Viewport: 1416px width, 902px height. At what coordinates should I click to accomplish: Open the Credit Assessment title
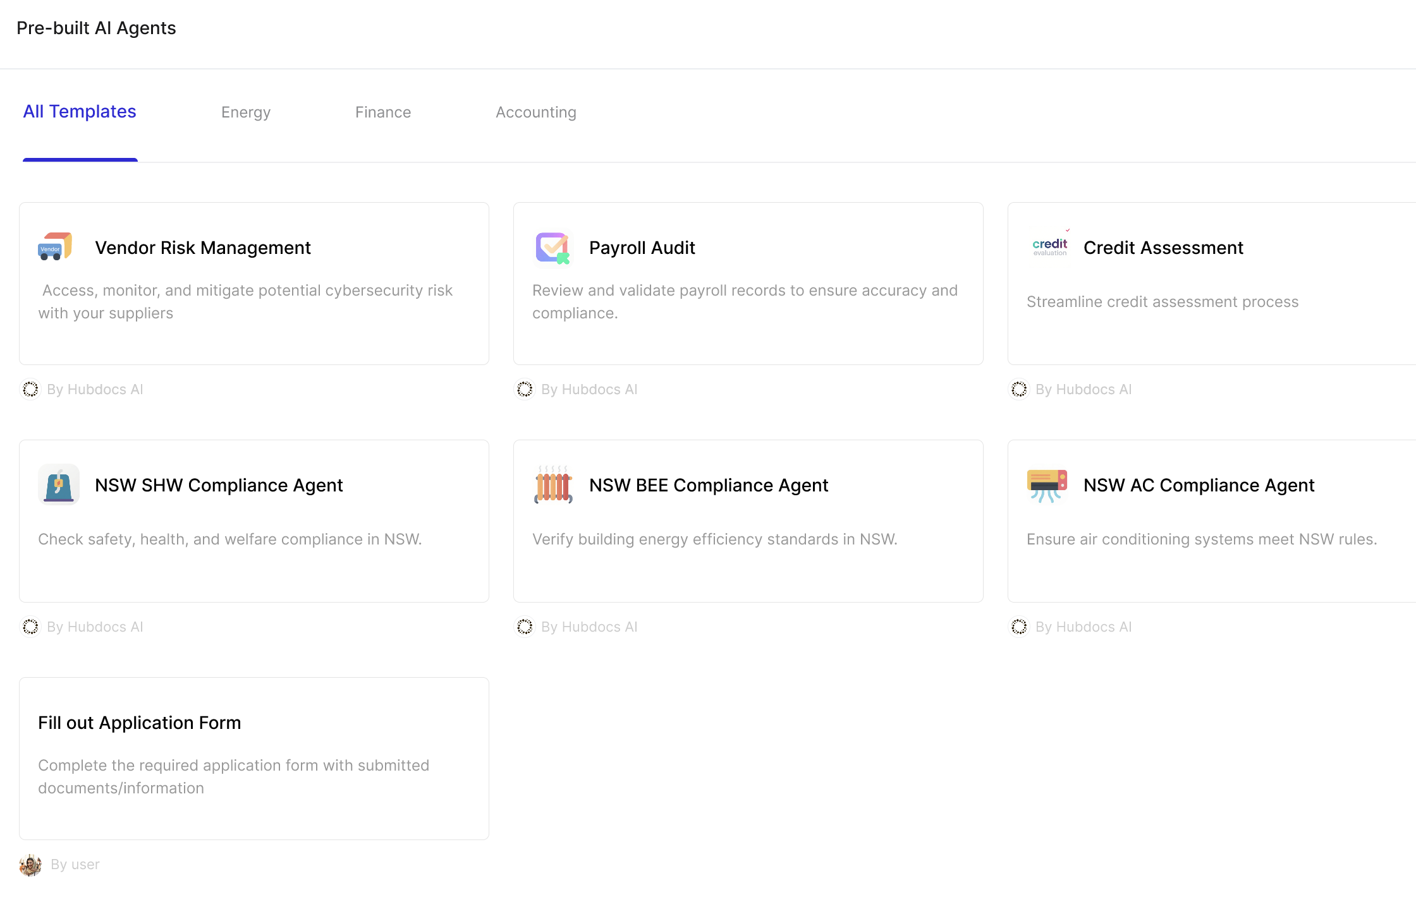1163,248
